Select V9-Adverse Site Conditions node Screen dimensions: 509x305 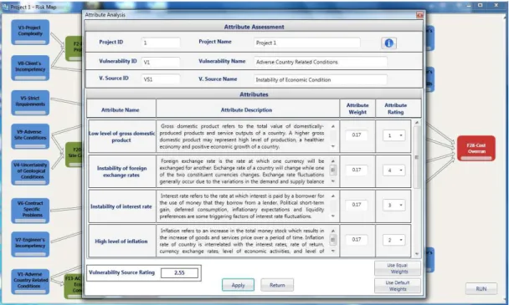[30, 136]
